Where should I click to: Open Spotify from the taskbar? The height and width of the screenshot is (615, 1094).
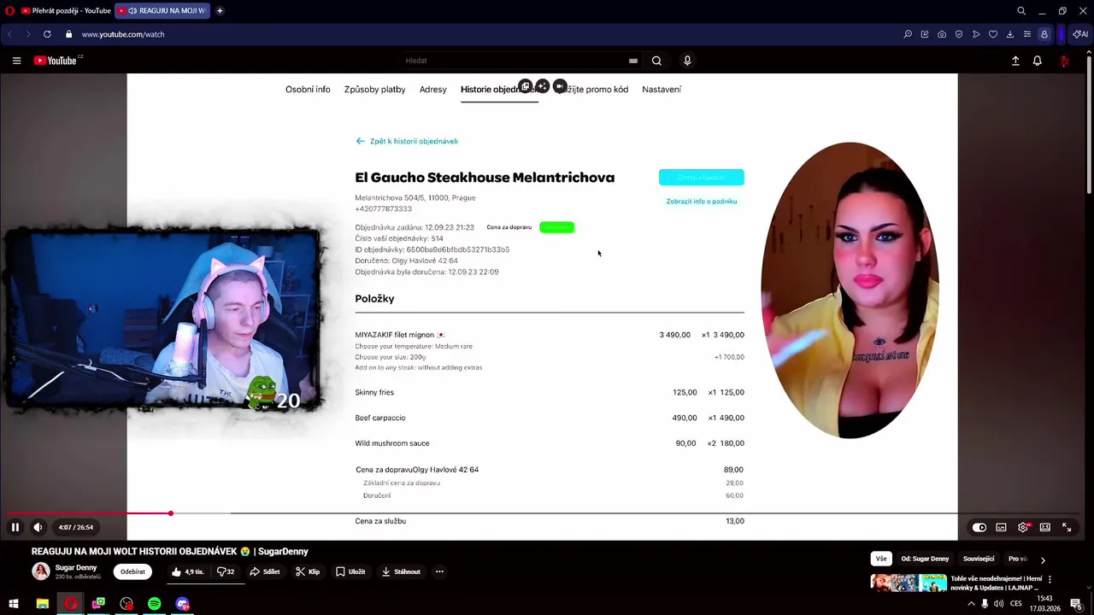154,604
